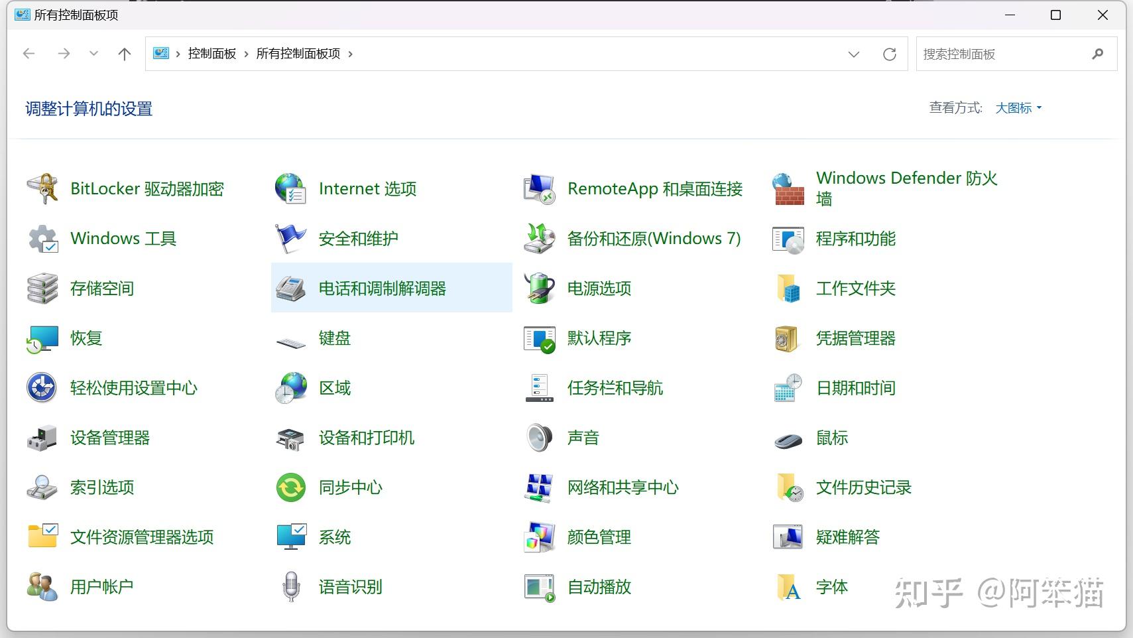1133x638 pixels.
Task: Close the 所有控制面板项 window
Action: [1103, 15]
